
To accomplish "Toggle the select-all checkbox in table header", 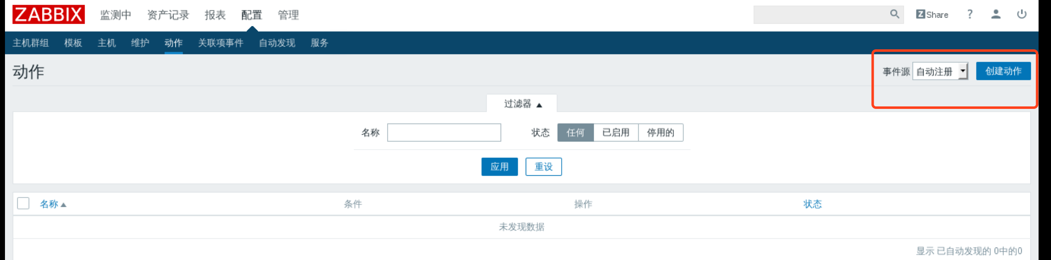I will coord(23,203).
